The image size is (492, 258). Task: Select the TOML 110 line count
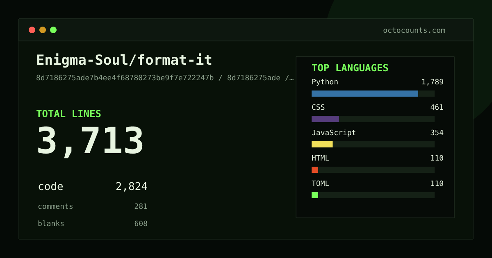[x=437, y=183]
